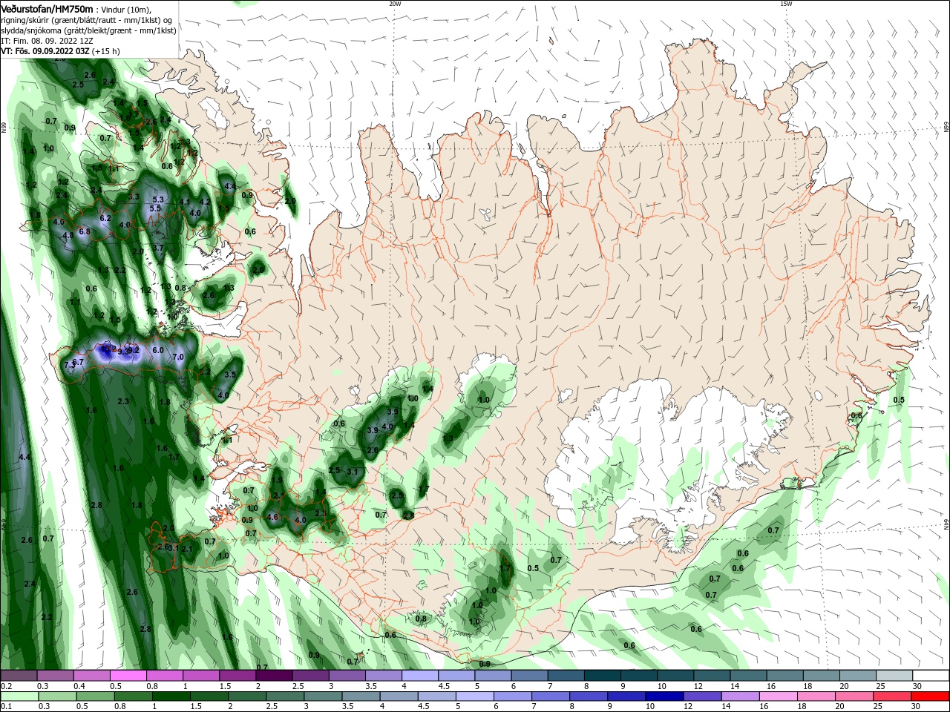Click the 9.2 precipitation value on map
This screenshot has width=950, height=712.
(134, 350)
